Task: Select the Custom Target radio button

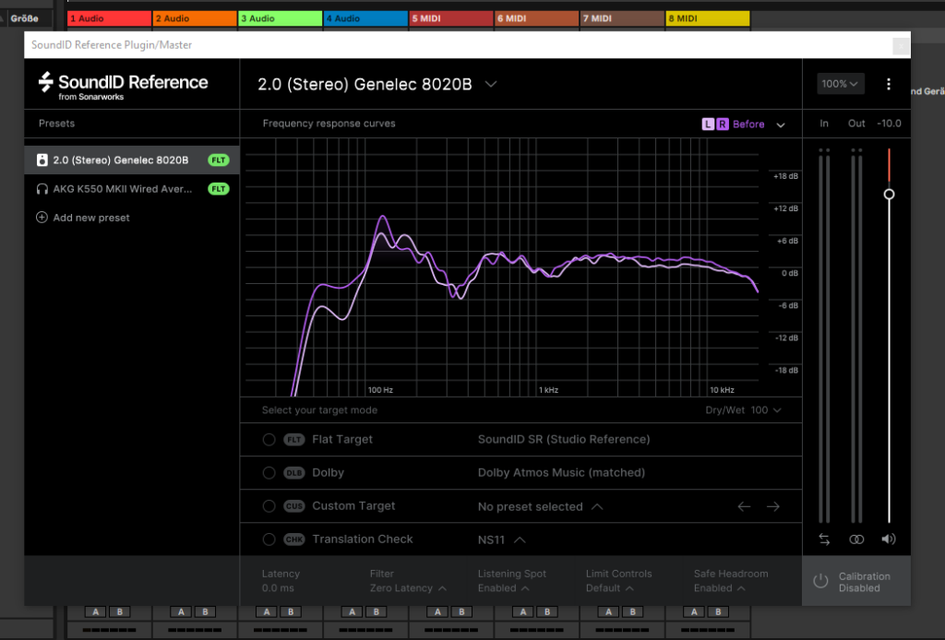Action: click(269, 506)
